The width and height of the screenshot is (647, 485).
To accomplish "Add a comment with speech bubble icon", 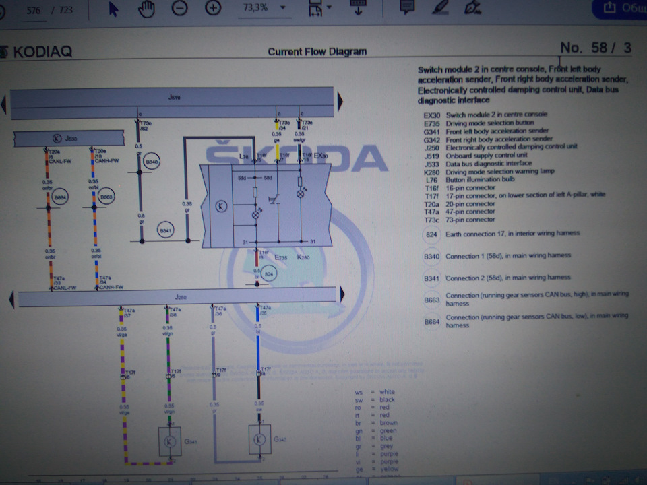I will click(407, 7).
